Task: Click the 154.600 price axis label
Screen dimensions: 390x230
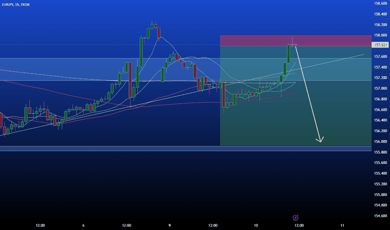Action: 380,216
